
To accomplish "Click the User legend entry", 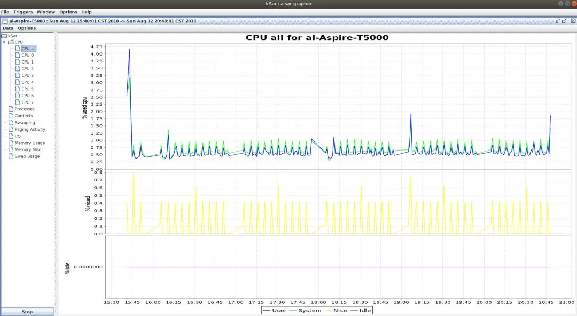I will coord(275,311).
